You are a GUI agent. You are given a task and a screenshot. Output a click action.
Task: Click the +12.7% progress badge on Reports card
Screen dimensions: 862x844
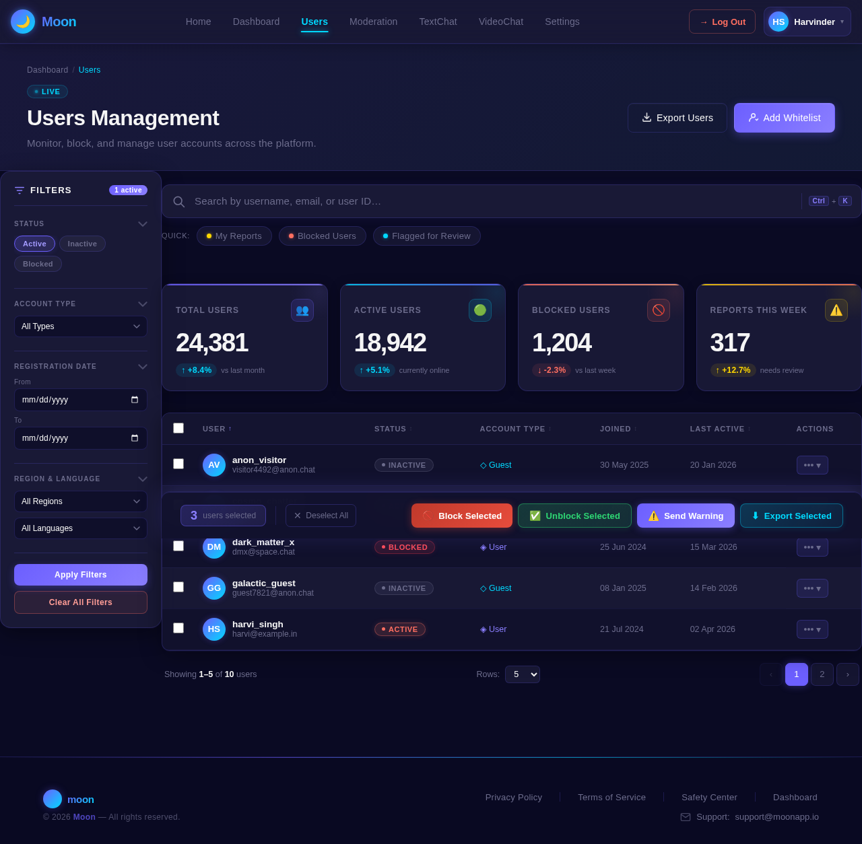(x=733, y=370)
